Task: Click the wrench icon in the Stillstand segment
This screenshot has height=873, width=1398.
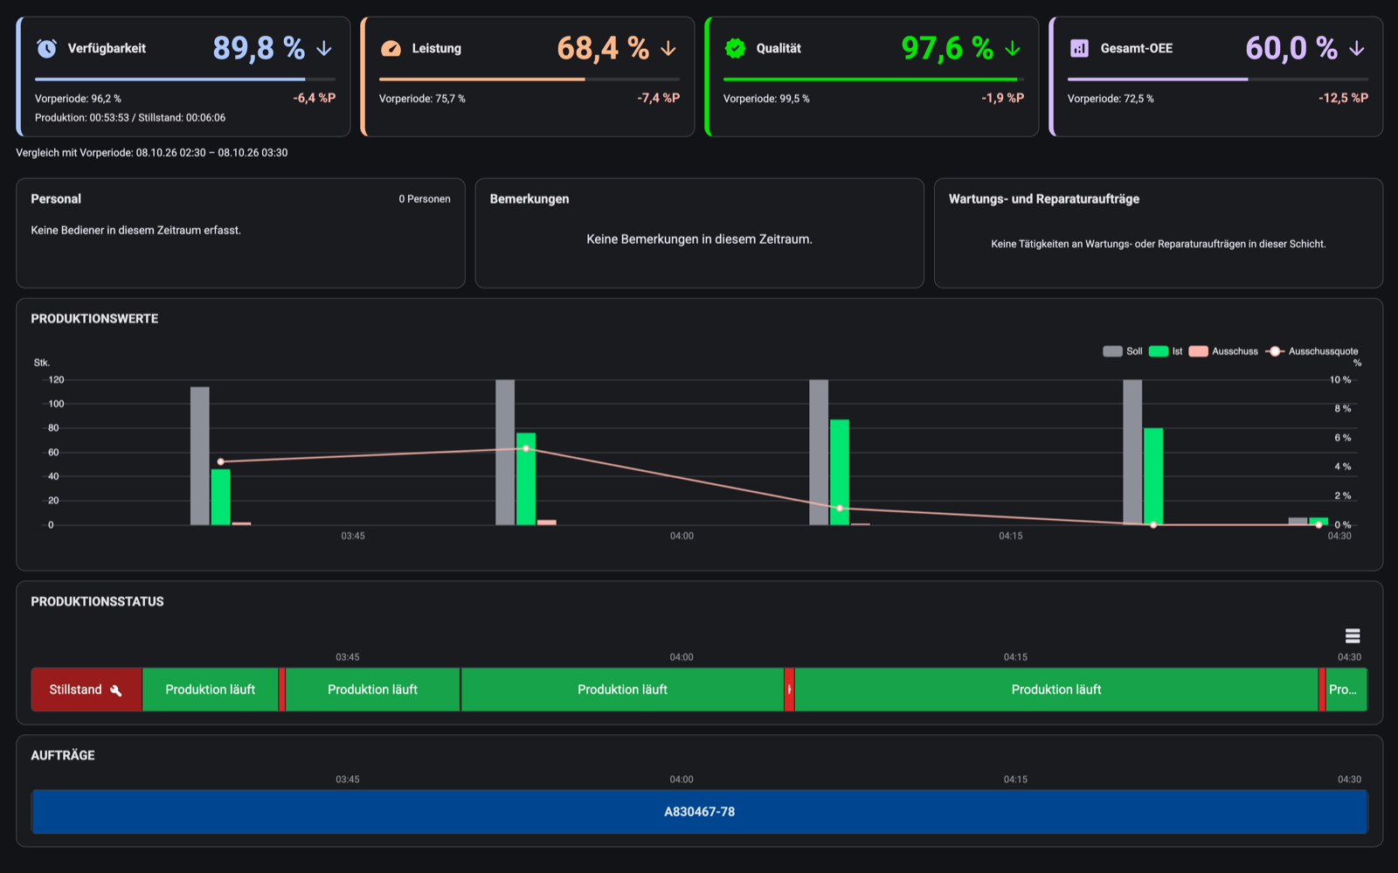Action: click(116, 690)
